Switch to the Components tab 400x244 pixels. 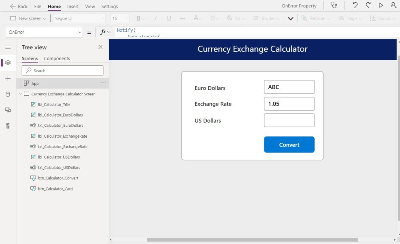point(57,59)
